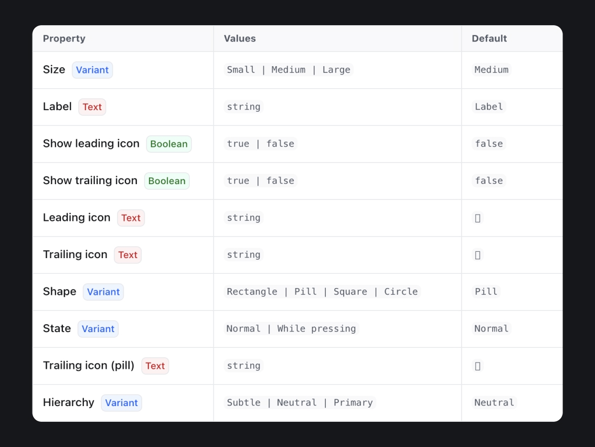Viewport: 595px width, 447px height.
Task: Click Boolean badge for Show trailing icon
Action: (x=166, y=181)
